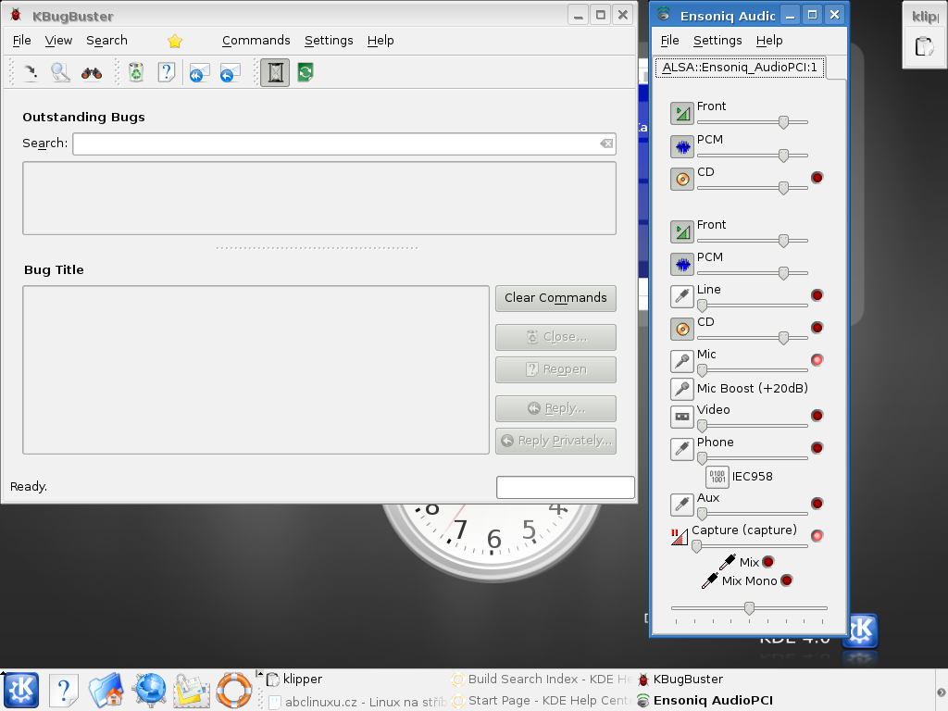948x711 pixels.
Task: Click the magnifying glass search icon in KBugBuster
Action: tap(60, 73)
